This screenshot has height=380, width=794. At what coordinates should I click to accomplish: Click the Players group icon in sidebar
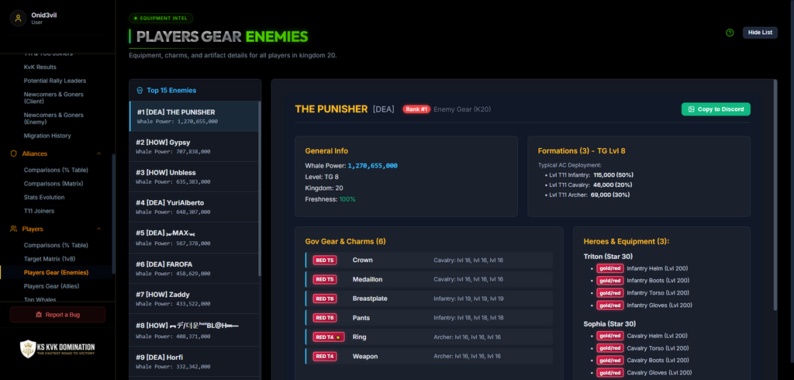click(x=14, y=229)
